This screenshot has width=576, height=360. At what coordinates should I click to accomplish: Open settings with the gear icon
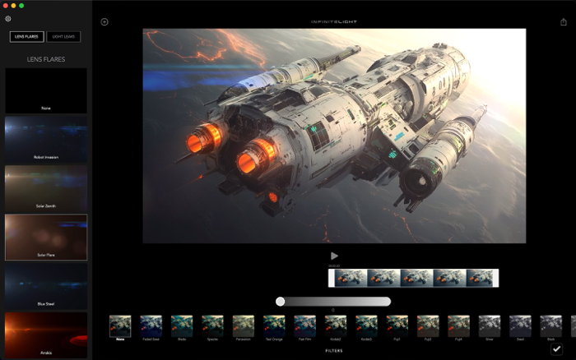tap(8, 19)
